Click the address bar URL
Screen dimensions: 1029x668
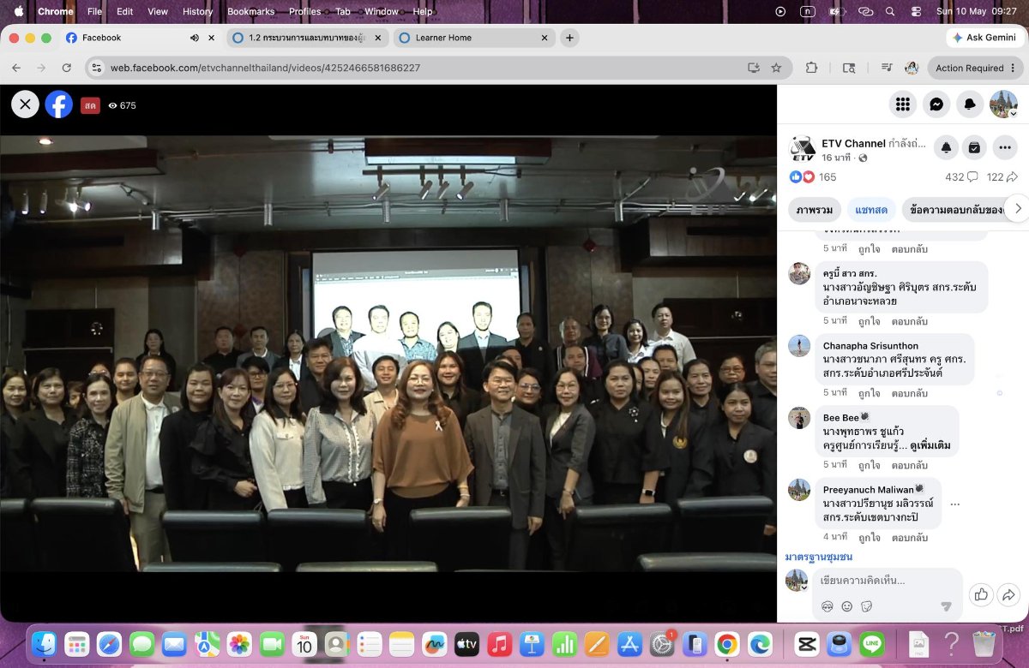point(265,68)
